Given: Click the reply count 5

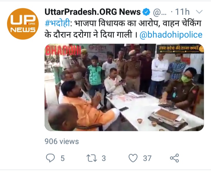Looking at the screenshot, I should (x=63, y=158).
